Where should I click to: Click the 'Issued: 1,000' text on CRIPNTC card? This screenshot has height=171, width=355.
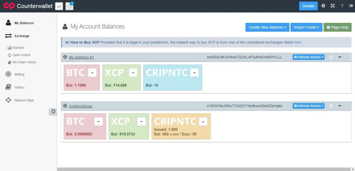click(166, 129)
